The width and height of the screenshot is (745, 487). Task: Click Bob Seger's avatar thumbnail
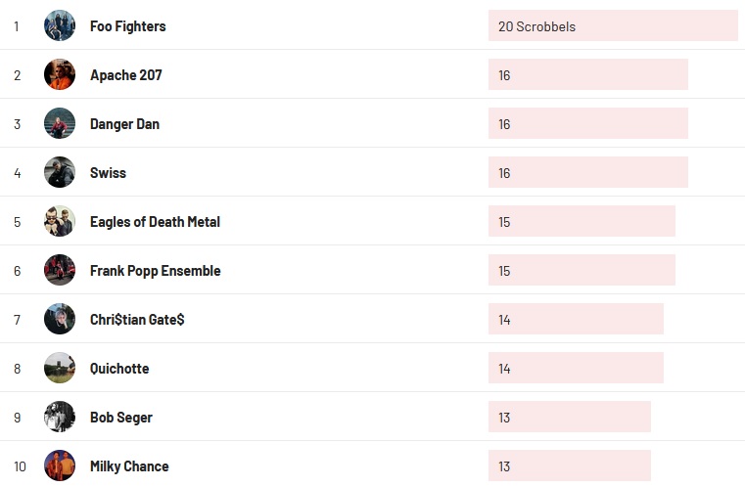[60, 418]
